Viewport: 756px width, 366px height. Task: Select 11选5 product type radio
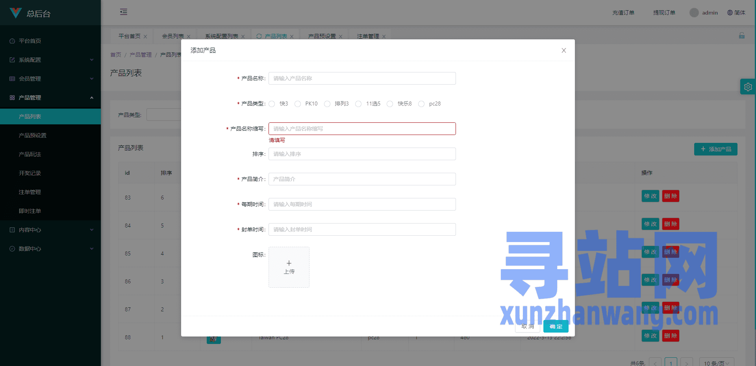358,104
